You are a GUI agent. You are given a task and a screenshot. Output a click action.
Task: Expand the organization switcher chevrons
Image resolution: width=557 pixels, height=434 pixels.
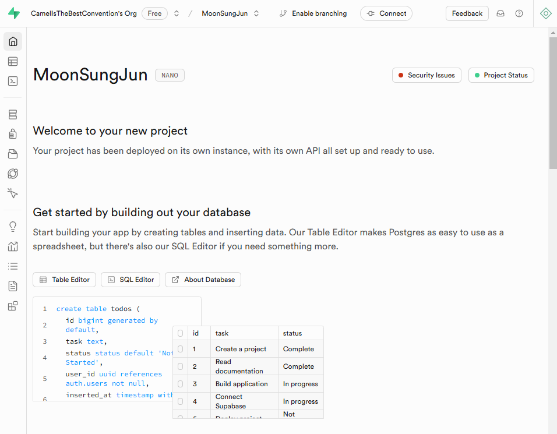(176, 13)
